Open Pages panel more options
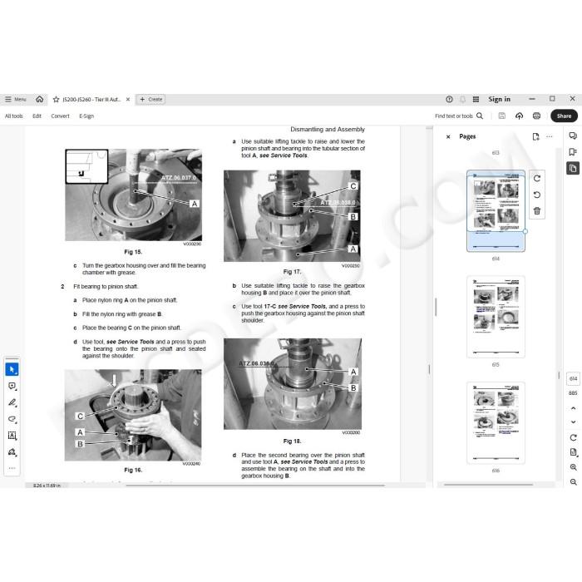This screenshot has height=582, width=582. [550, 136]
